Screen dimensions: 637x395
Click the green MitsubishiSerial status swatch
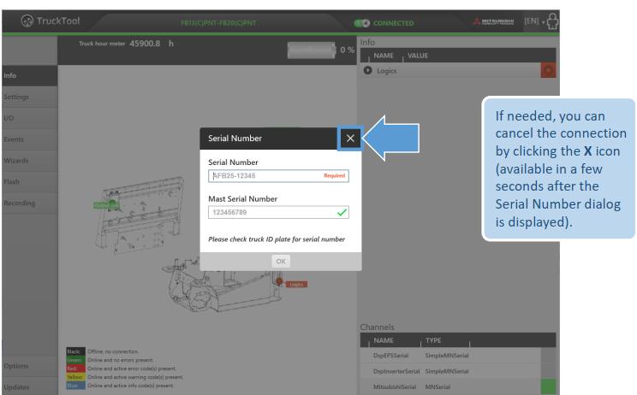click(x=549, y=387)
